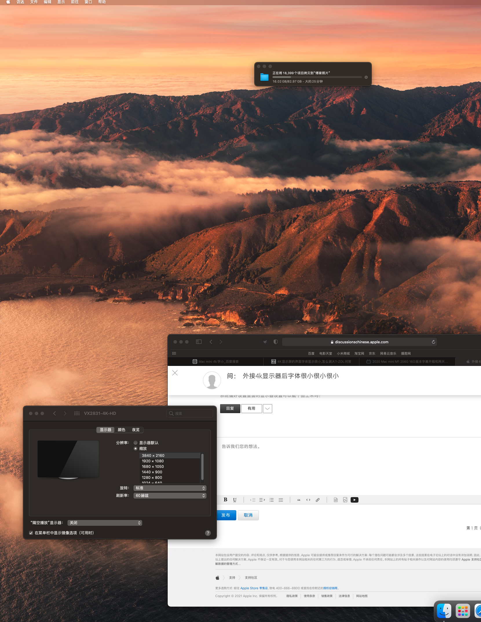
Task: Click the Safari address bar
Action: point(359,342)
